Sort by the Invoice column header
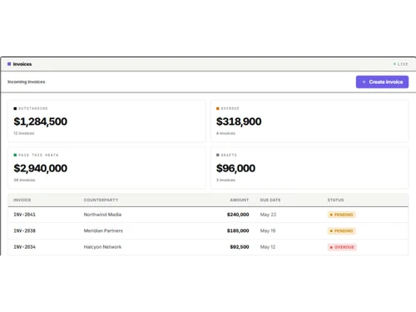Viewport: 416px width, 312px height. tap(22, 200)
